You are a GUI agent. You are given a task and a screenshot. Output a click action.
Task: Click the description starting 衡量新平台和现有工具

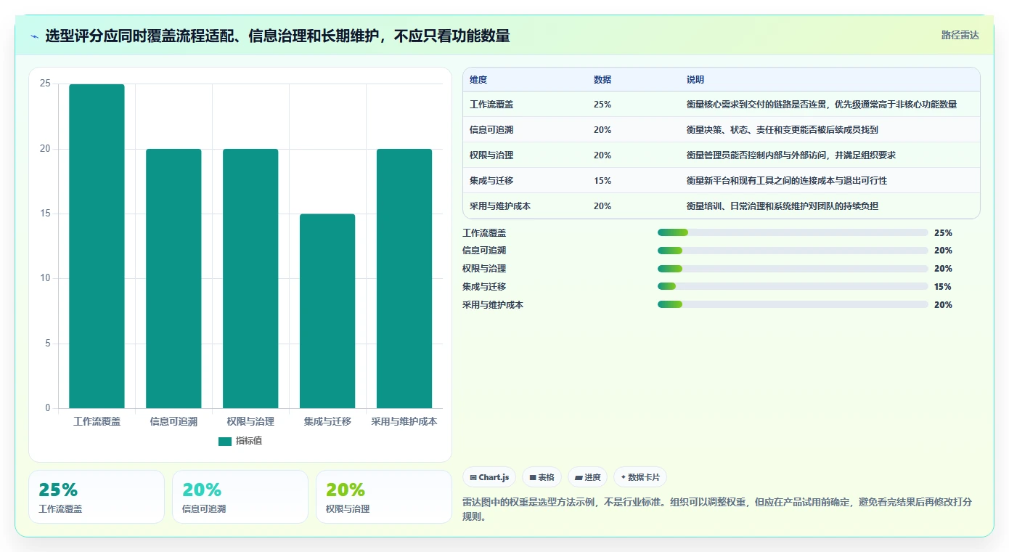pyautogui.click(x=786, y=181)
